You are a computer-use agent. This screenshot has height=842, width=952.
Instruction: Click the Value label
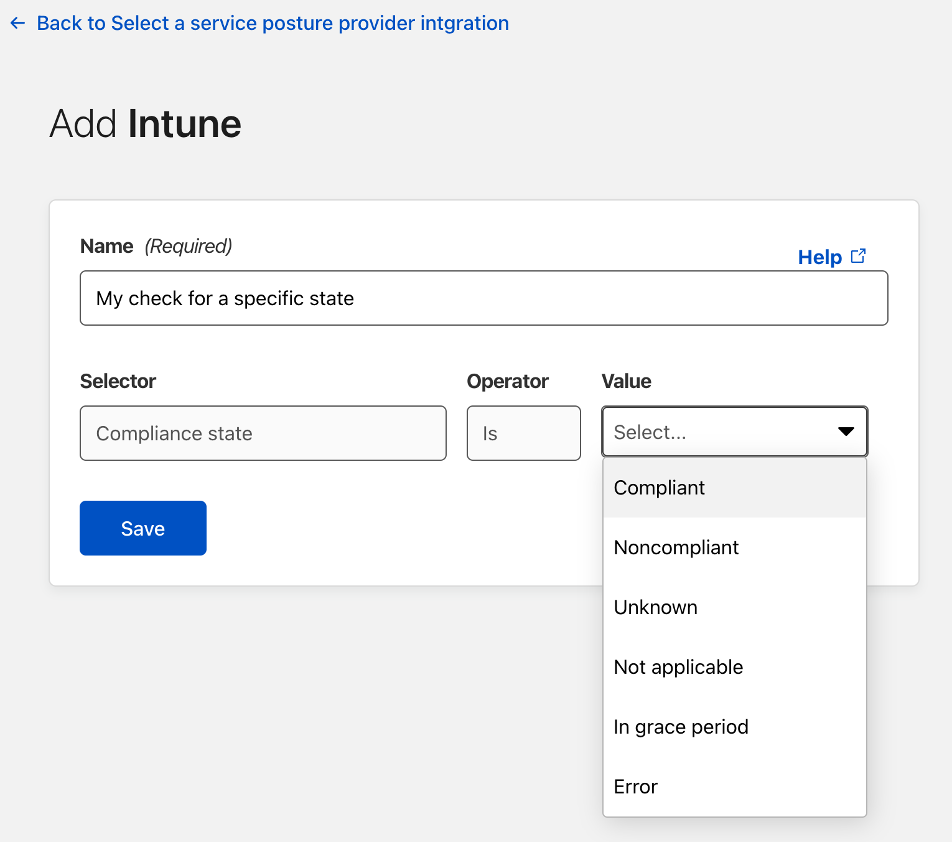[627, 381]
